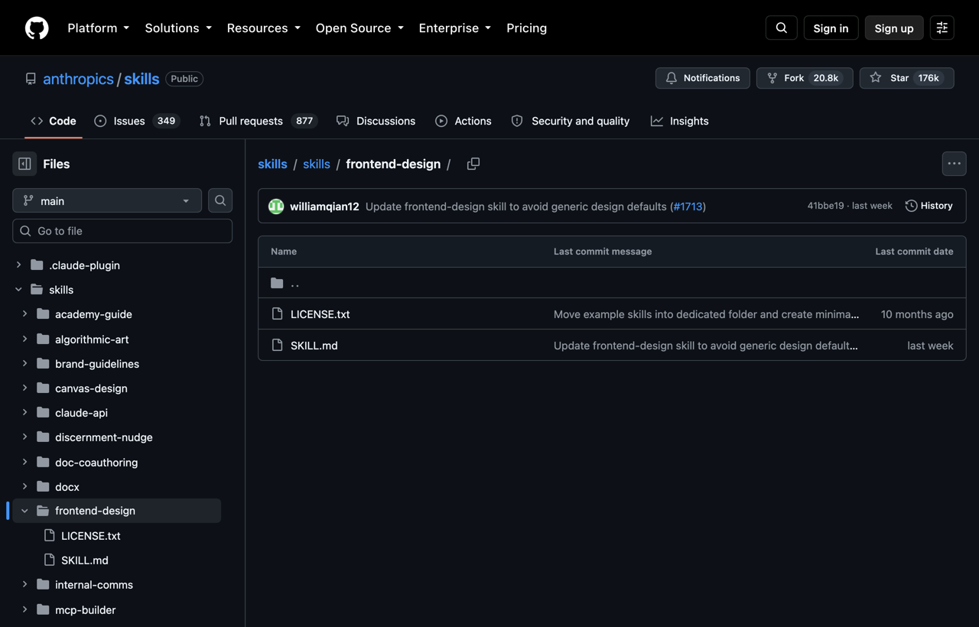Open the Platform dropdown menu
This screenshot has height=627, width=979.
(99, 28)
